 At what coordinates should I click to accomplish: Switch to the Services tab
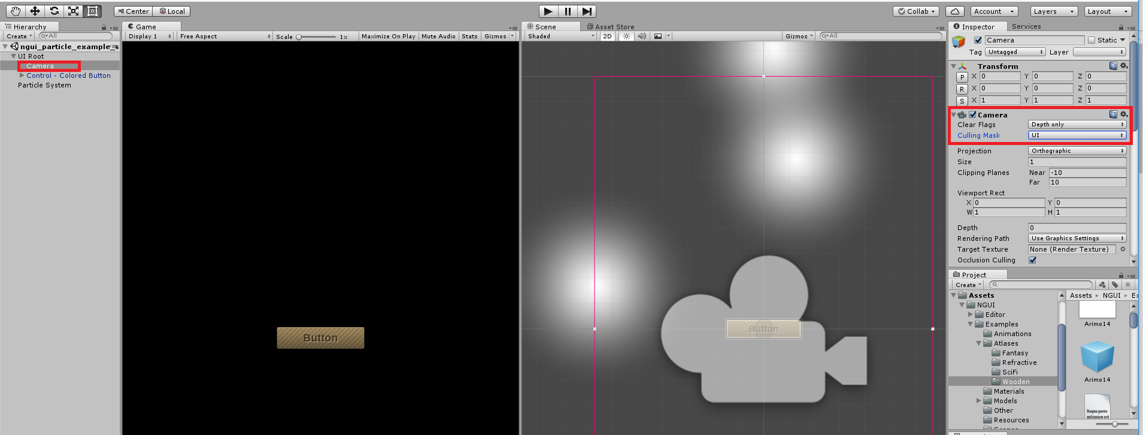[1026, 26]
